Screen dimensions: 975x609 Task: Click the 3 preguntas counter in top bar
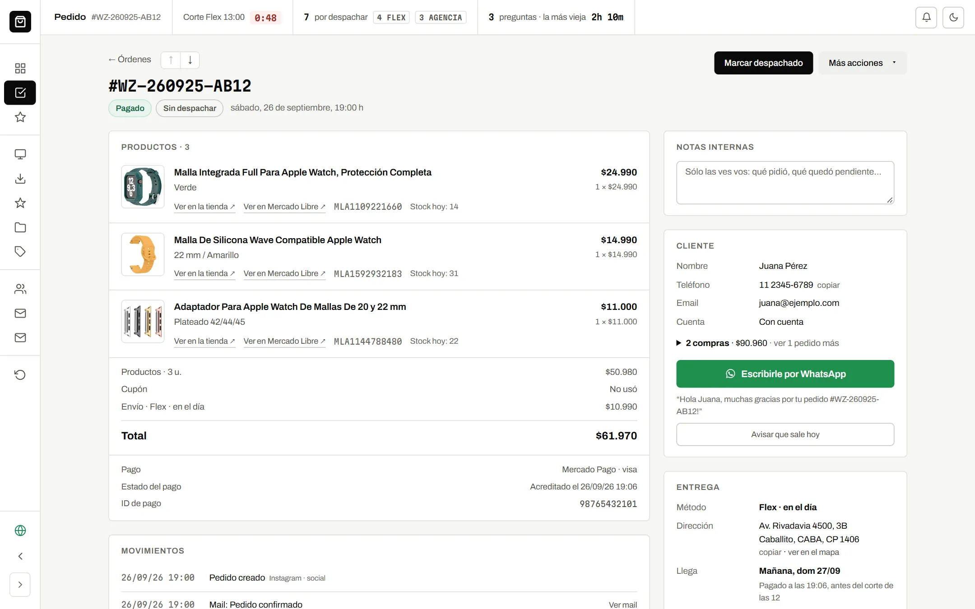(556, 17)
